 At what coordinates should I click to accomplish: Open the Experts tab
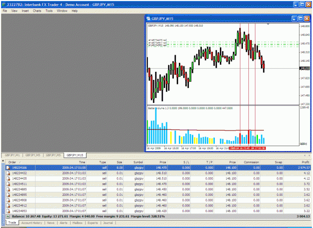click(x=93, y=223)
